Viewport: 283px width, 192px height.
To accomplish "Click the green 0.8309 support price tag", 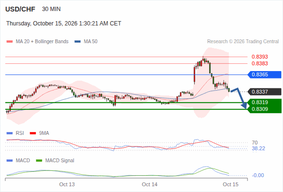I will pos(264,109).
